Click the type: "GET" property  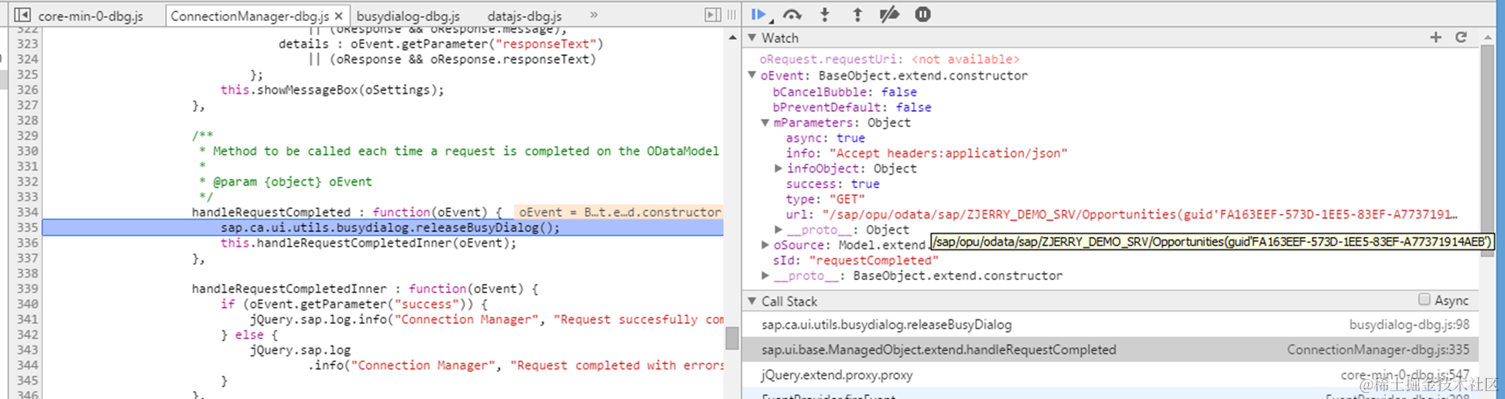coord(825,199)
